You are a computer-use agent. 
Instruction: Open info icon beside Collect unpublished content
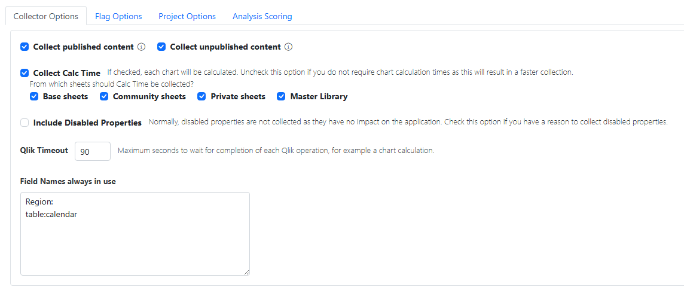pyautogui.click(x=288, y=47)
